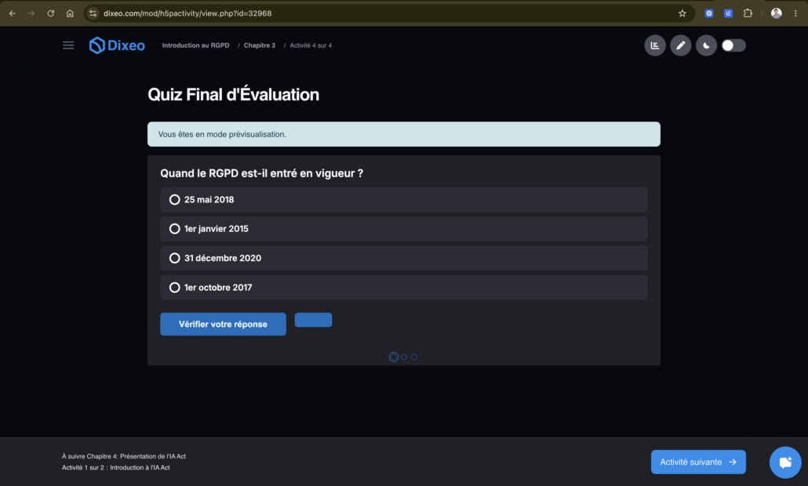Open browser extensions puzzle icon
The image size is (808, 486).
point(748,13)
